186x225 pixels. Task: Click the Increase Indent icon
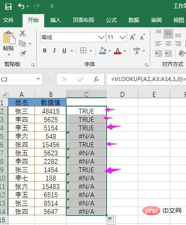click(168, 53)
